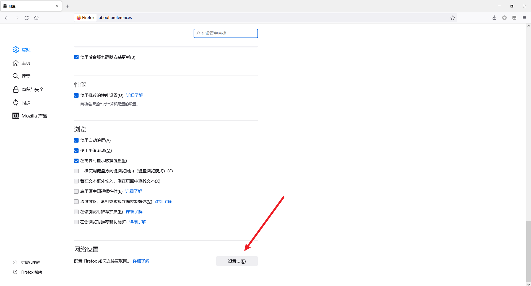Open the 主页 settings category
Viewport: 531px width, 286px height.
(26, 63)
